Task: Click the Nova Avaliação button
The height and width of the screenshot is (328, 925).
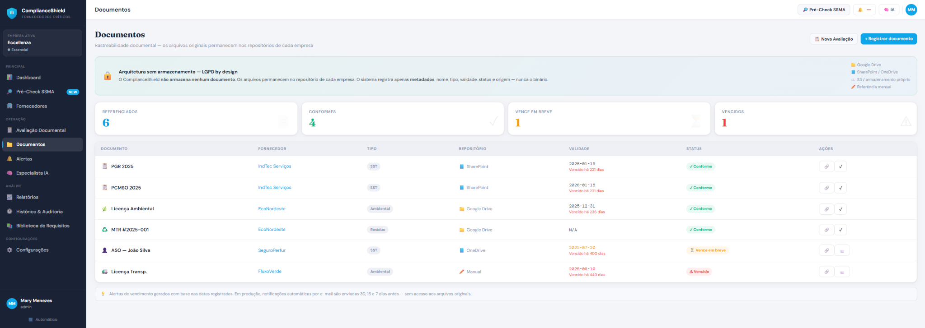Action: pos(834,39)
